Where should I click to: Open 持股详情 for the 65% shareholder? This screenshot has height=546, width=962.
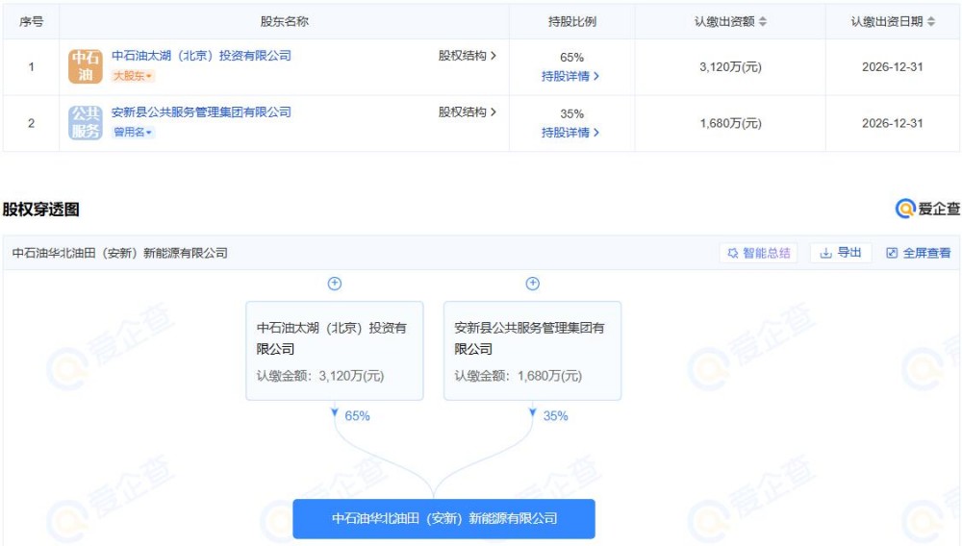click(570, 76)
